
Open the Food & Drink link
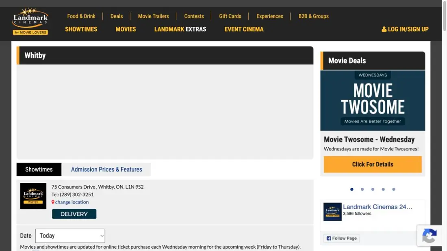tap(81, 16)
